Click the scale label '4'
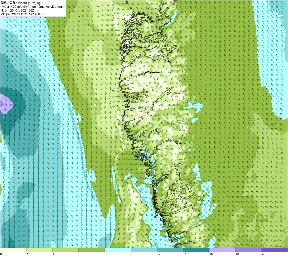This screenshot has height=256, width=288. [x=53, y=254]
